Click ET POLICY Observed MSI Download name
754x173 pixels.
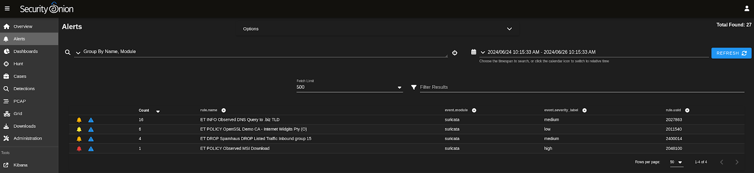click(x=235, y=149)
